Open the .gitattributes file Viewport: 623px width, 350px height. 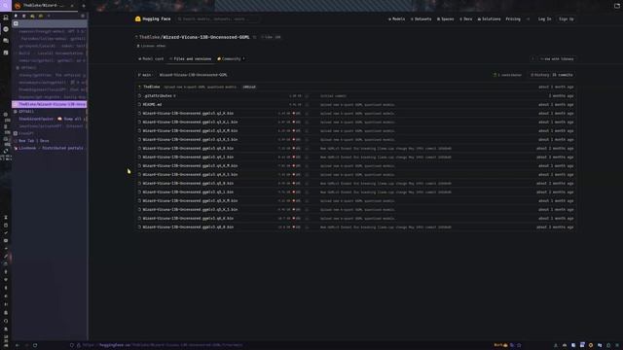[x=158, y=96]
